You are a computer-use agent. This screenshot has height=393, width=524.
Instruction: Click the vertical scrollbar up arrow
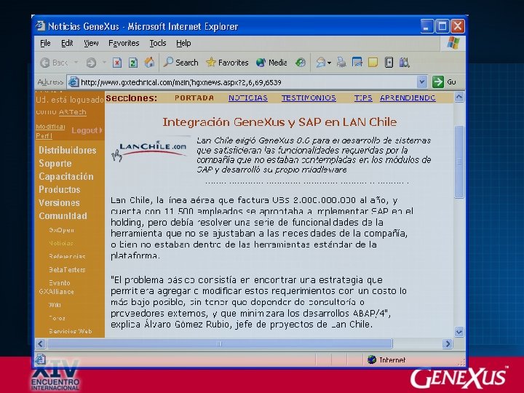[x=459, y=98]
